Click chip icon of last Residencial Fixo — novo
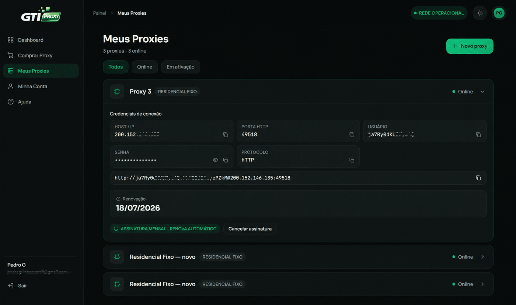The width and height of the screenshot is (516, 305). [x=117, y=284]
